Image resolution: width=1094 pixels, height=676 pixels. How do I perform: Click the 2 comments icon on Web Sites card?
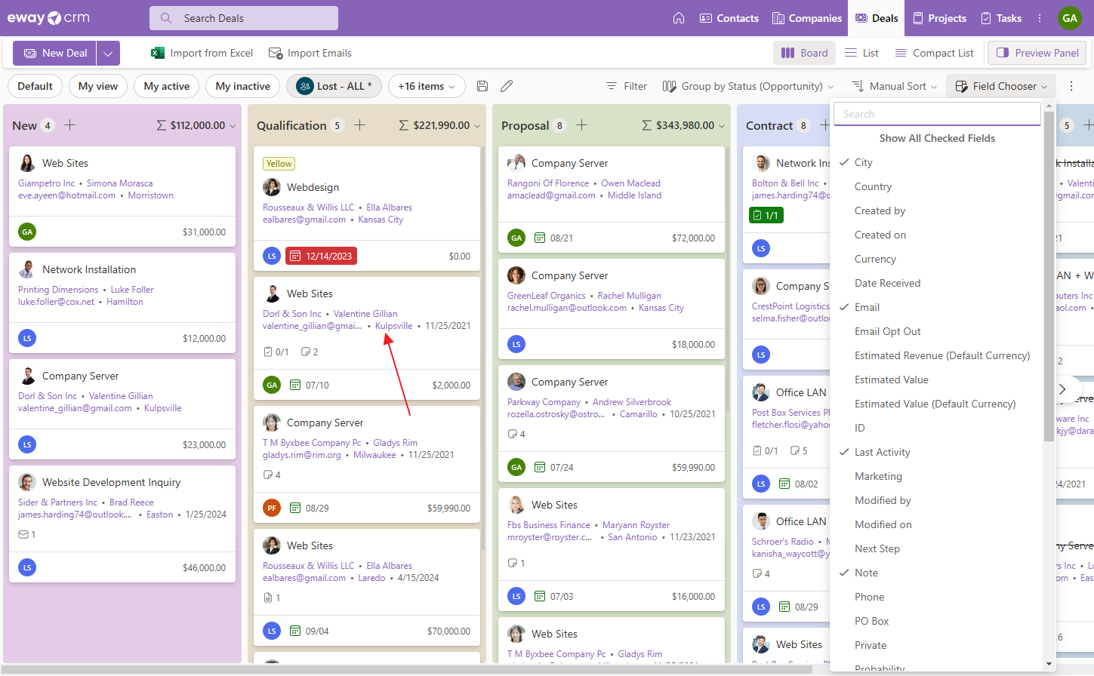[310, 352]
